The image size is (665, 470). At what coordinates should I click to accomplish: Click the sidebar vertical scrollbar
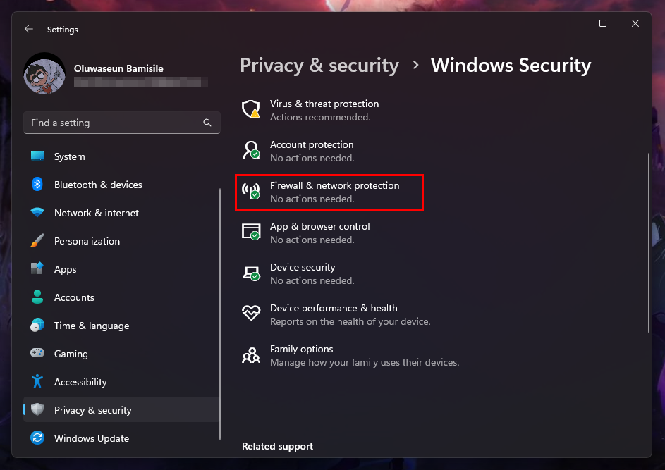pos(220,314)
